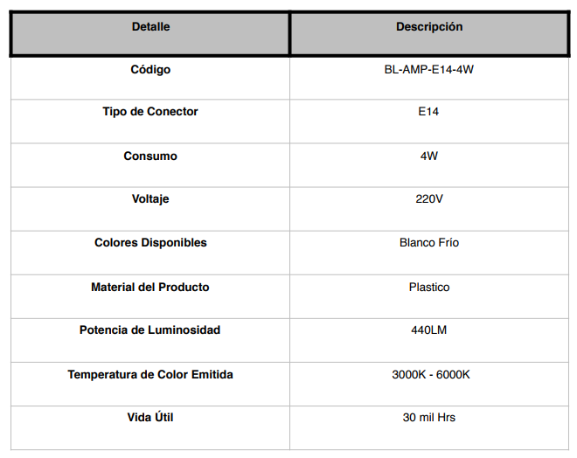The height and width of the screenshot is (458, 577).
Task: Click the Colores Disponibles label
Action: click(x=150, y=243)
